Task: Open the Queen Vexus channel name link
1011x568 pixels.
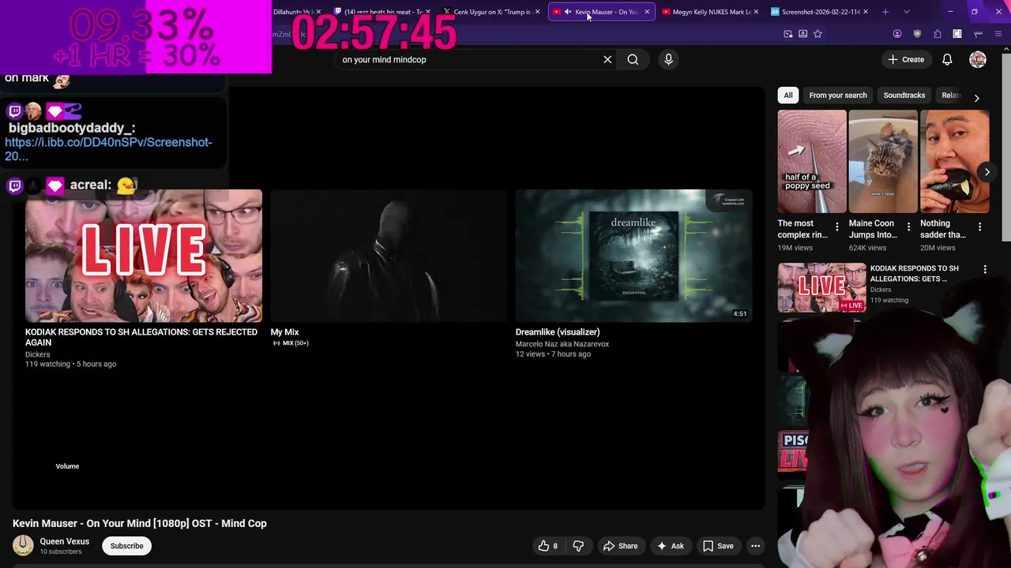Action: [x=65, y=541]
